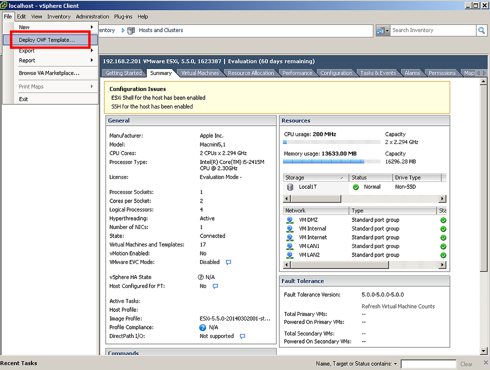Close the Recent Tasks panel with X
The height and width of the screenshot is (370, 490).
[x=485, y=362]
